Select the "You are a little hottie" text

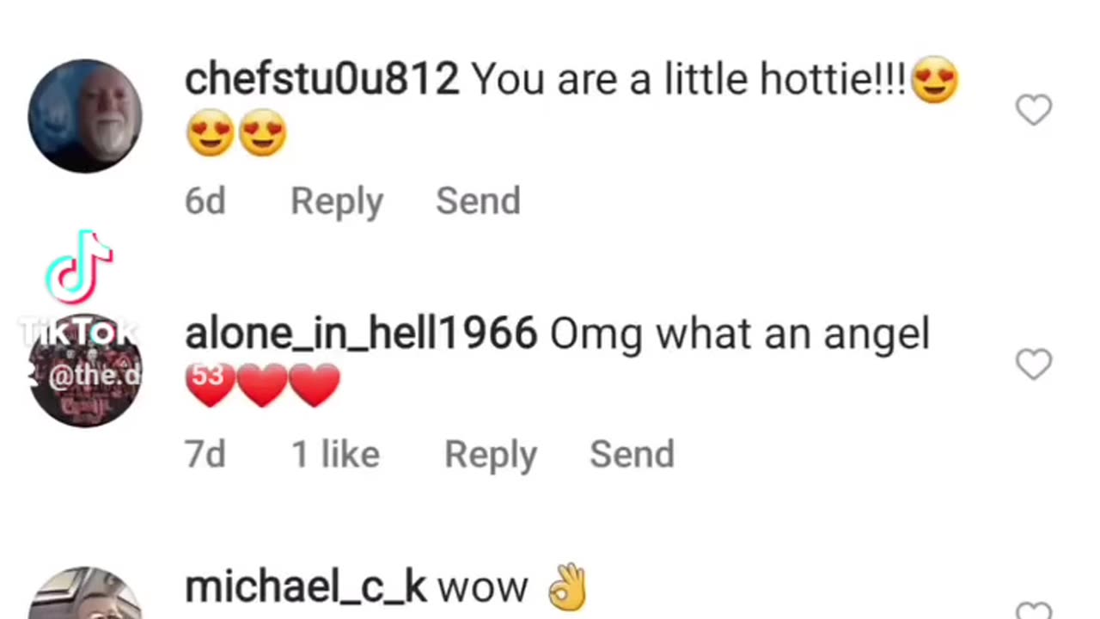(x=687, y=80)
